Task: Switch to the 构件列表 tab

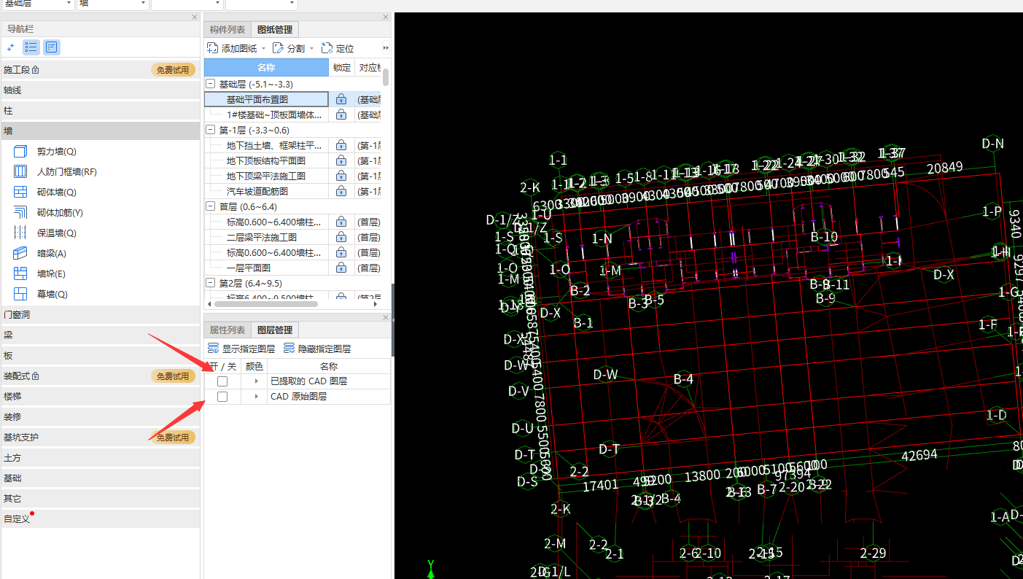Action: (227, 30)
